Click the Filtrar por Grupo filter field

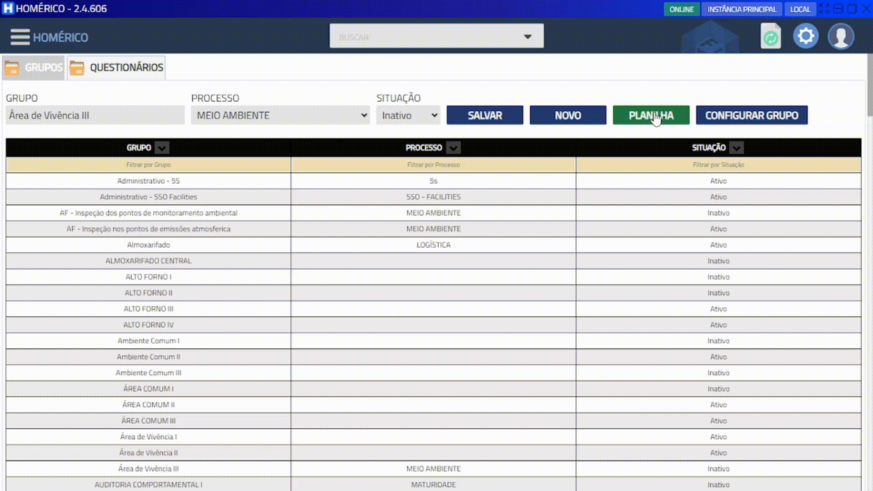[x=148, y=165]
